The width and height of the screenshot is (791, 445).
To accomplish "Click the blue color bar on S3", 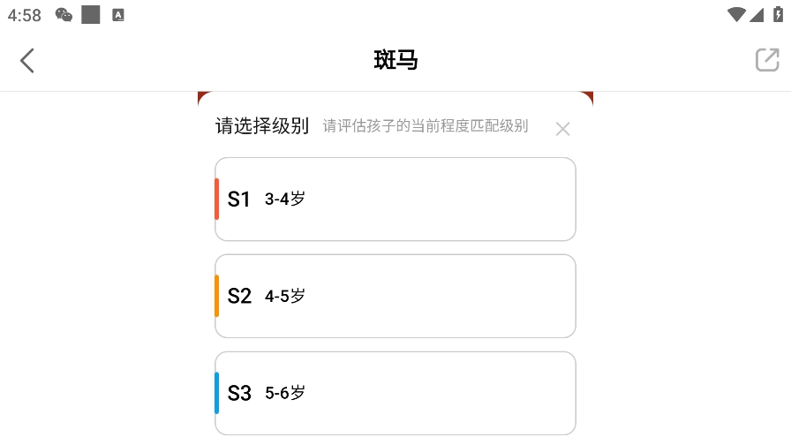I will tap(217, 393).
